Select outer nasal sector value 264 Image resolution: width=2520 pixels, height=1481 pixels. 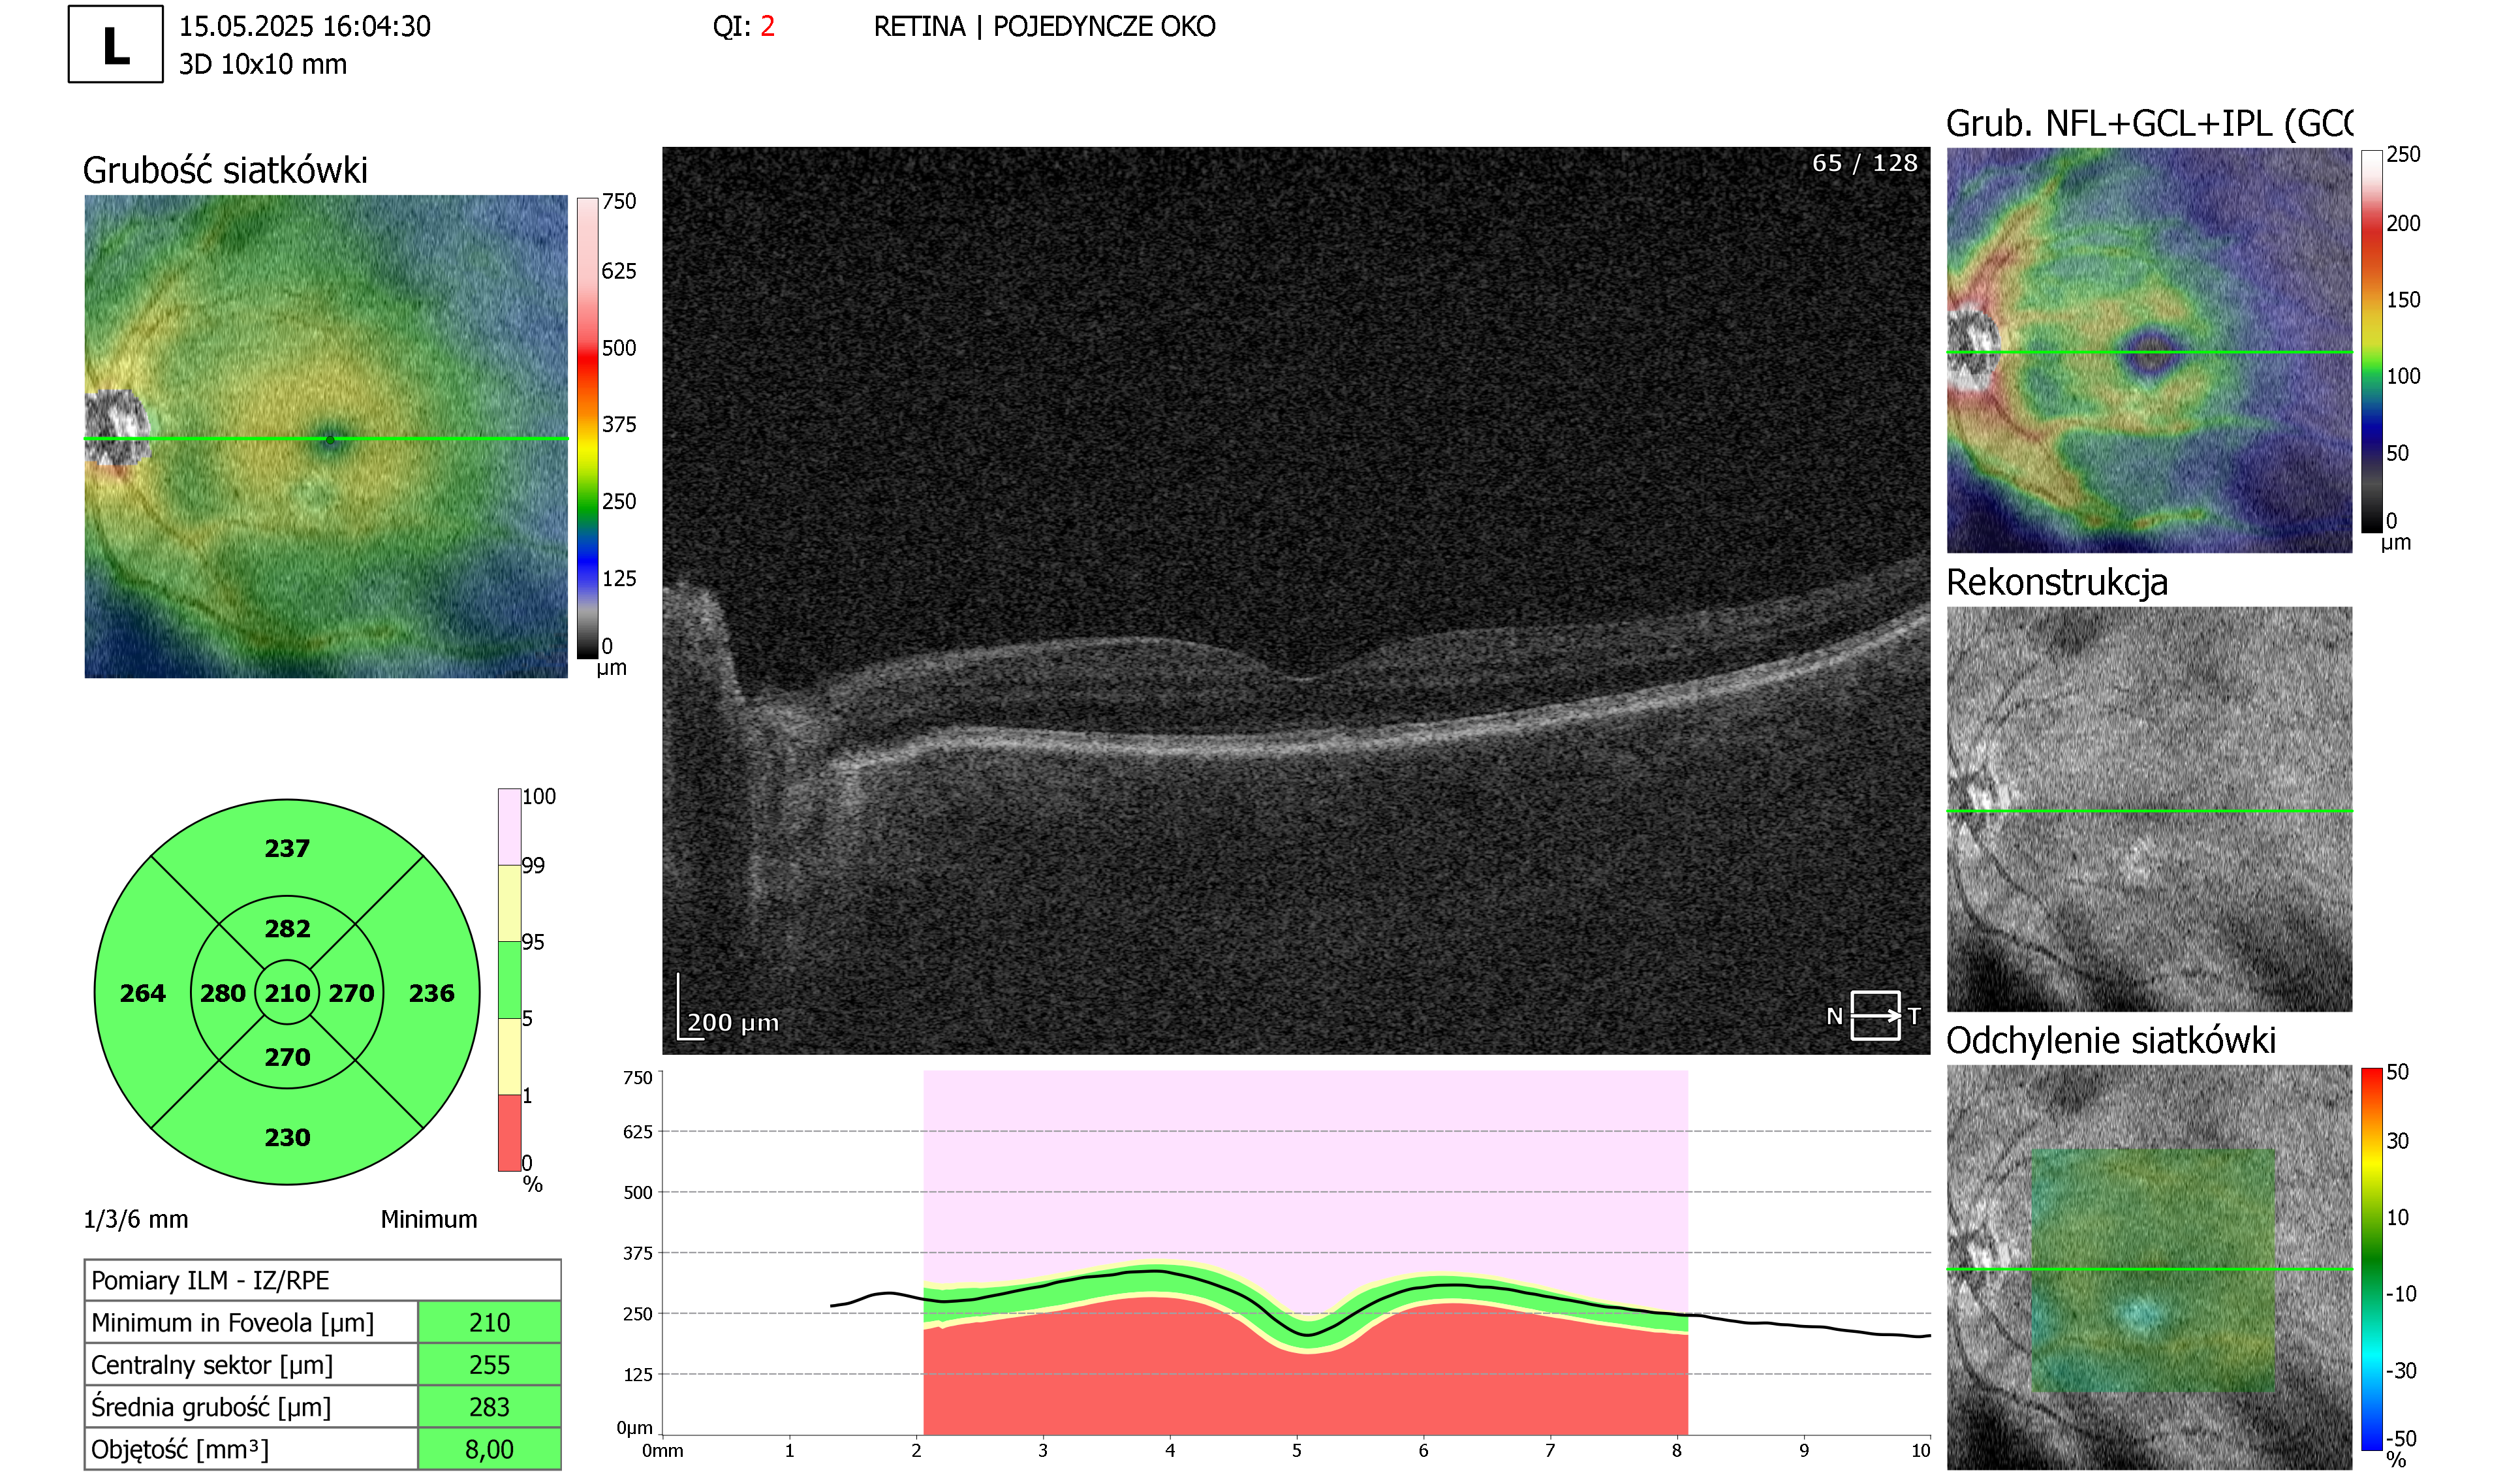[x=142, y=993]
